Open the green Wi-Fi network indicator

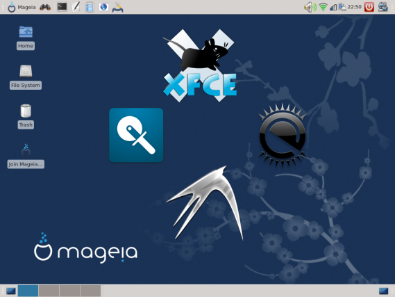(x=323, y=7)
